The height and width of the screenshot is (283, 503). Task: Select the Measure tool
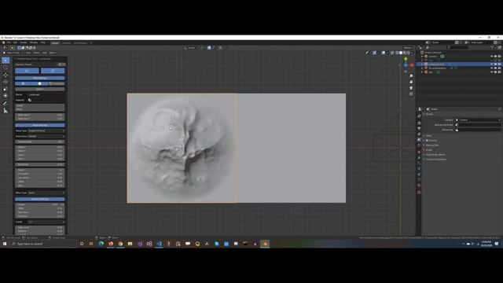[x=6, y=110]
